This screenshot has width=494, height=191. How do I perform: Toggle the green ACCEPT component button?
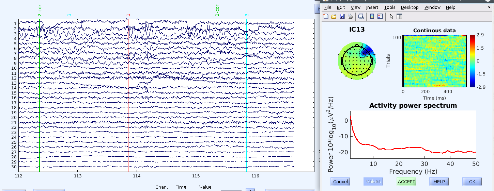pyautogui.click(x=406, y=181)
